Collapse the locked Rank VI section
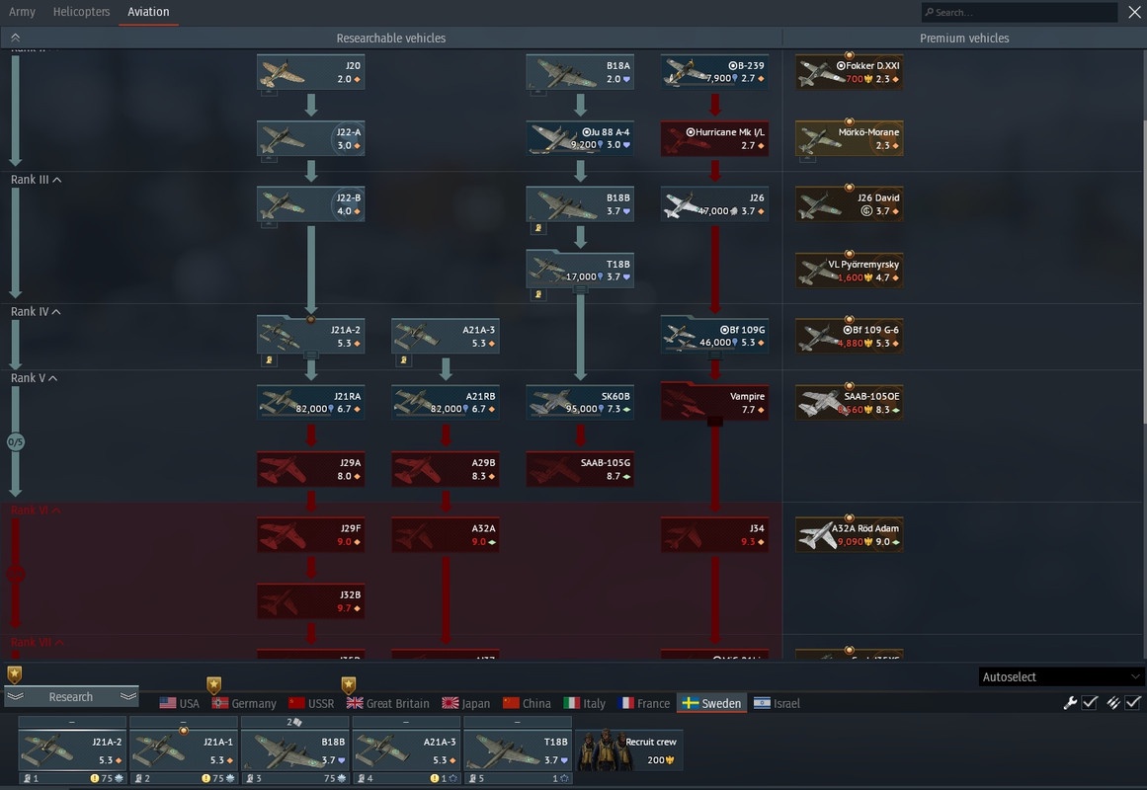The width and height of the screenshot is (1147, 790). coord(36,510)
